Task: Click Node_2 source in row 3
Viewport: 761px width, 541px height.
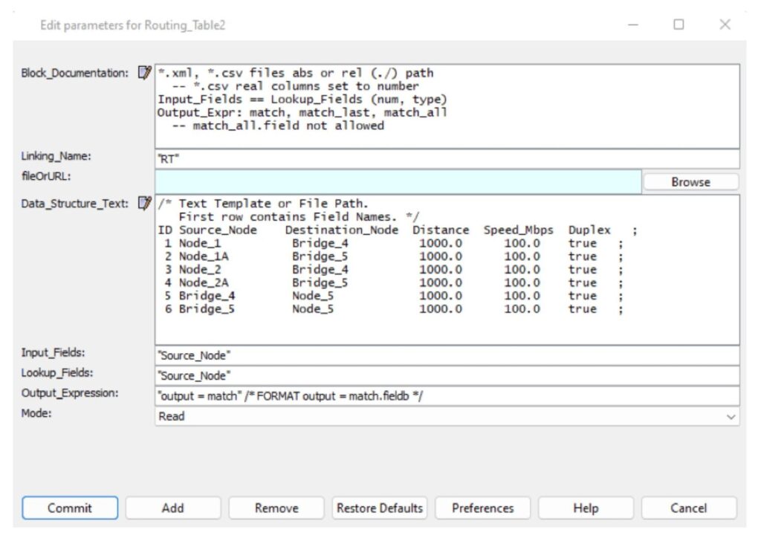Action: [199, 269]
